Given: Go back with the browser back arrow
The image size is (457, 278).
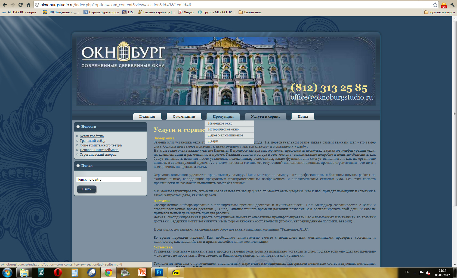Looking at the screenshot, I should (5, 5).
